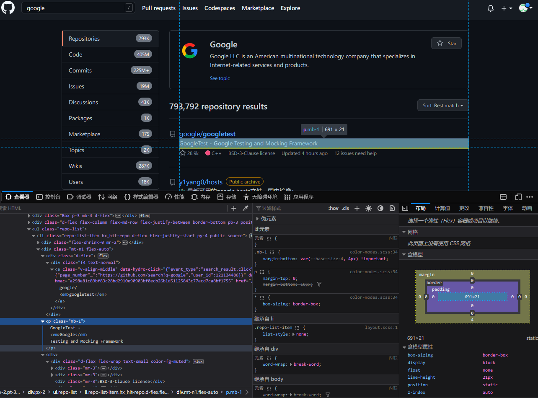Pick a color with eyedropper tool

tap(246, 208)
